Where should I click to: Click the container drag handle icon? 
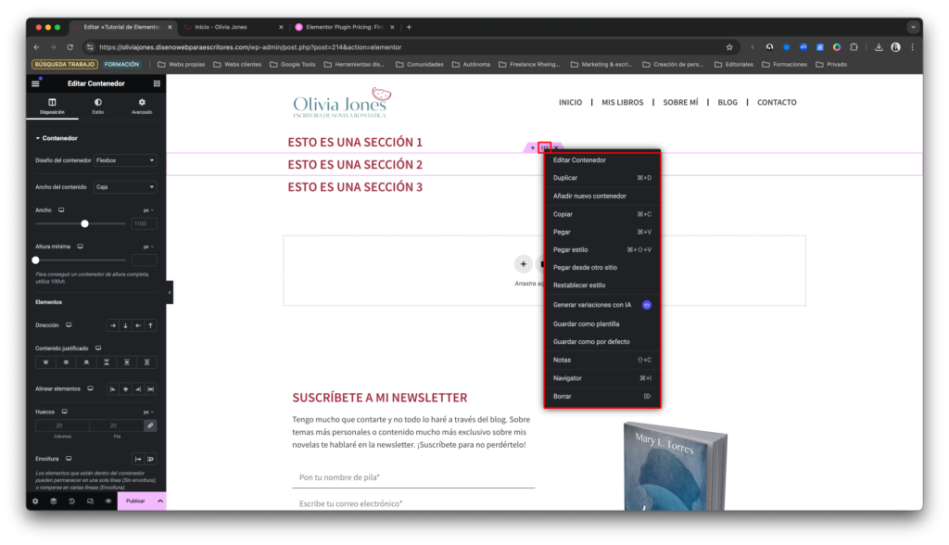545,147
